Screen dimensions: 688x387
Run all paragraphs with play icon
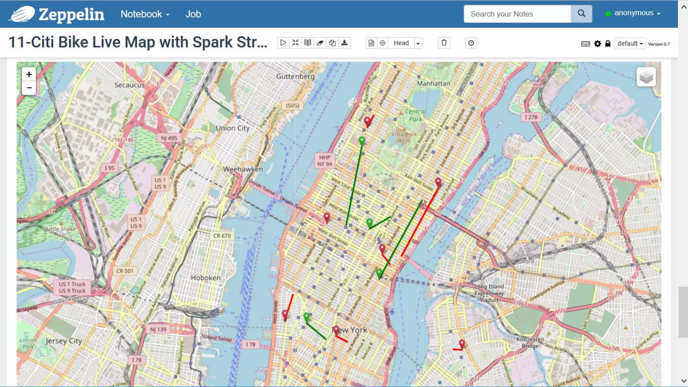[x=283, y=43]
